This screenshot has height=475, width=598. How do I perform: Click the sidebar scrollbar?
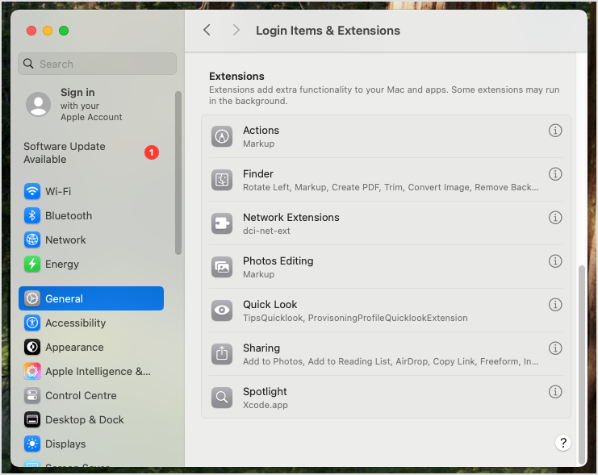(178, 173)
